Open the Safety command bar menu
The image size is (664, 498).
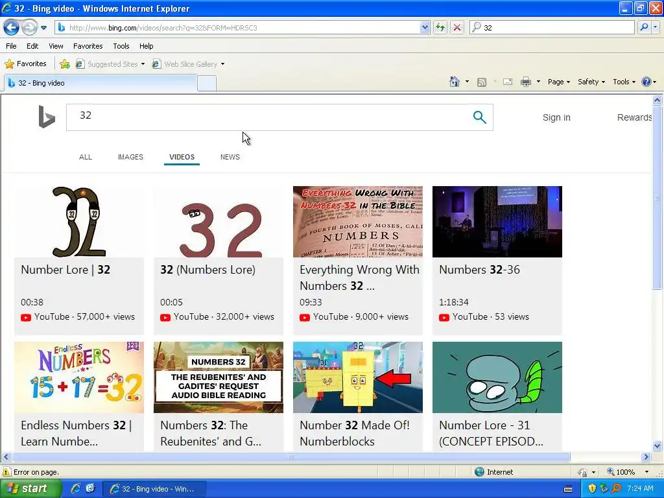[x=591, y=82]
